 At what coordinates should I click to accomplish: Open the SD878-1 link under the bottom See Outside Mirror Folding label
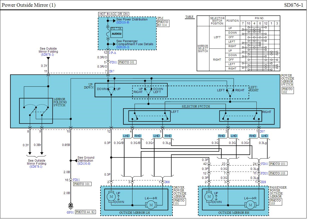pyautogui.click(x=36, y=167)
